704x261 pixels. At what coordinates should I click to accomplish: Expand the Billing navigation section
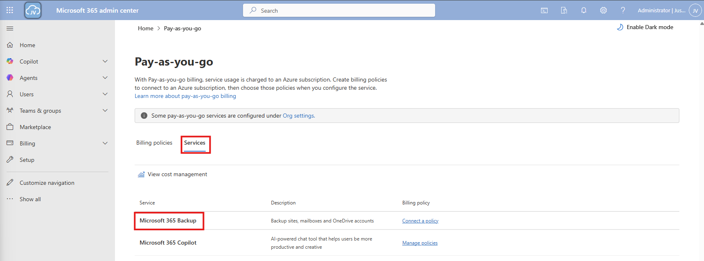105,143
